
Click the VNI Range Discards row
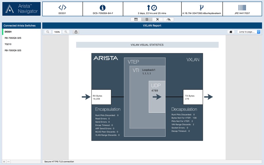tap(183, 125)
